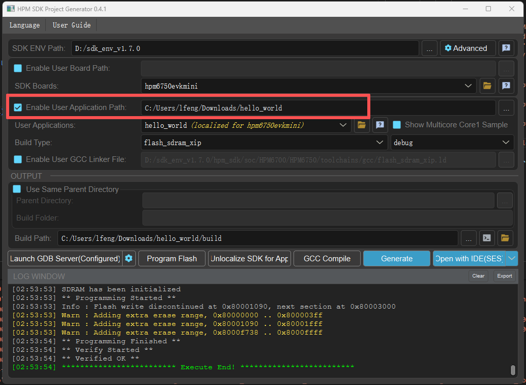Click Launch GDB Server(Configured)
Viewport: 526px width, 385px height.
click(65, 258)
